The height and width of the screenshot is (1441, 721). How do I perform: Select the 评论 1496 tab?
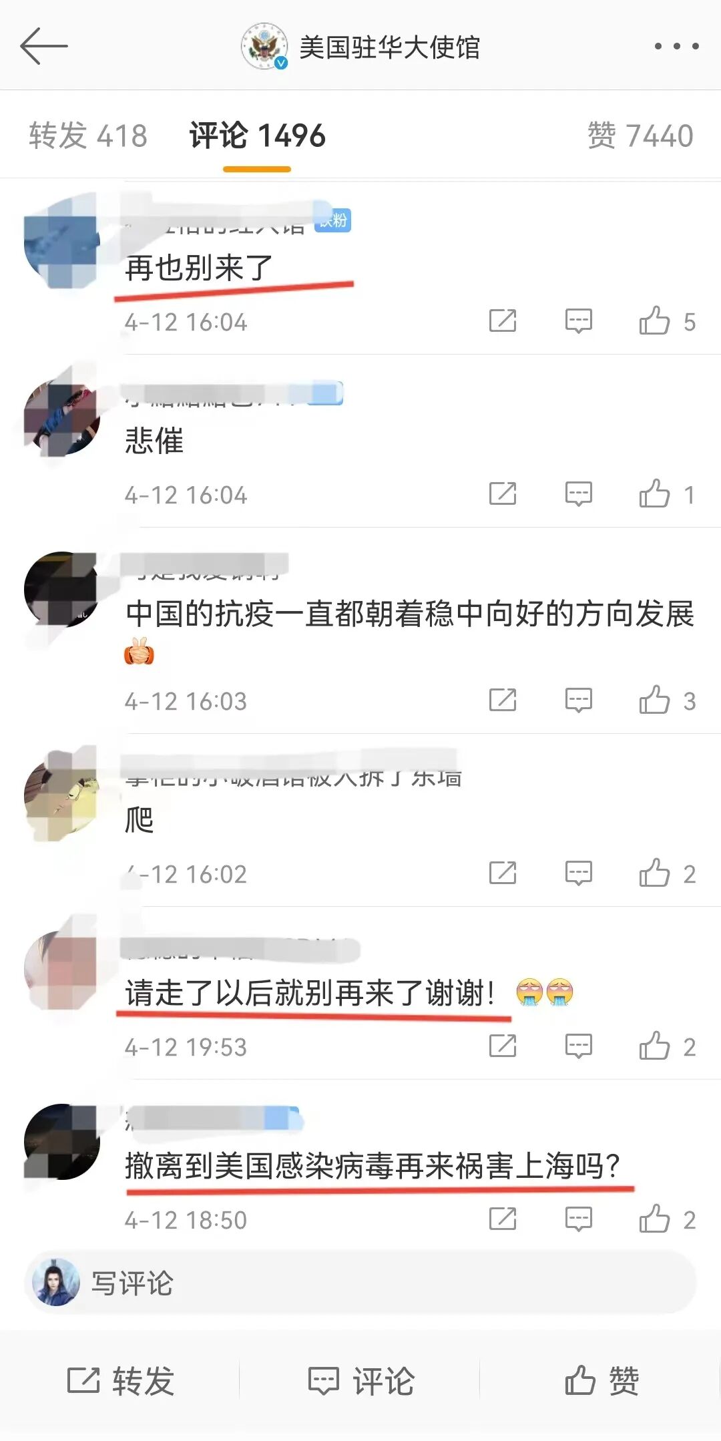click(x=258, y=136)
